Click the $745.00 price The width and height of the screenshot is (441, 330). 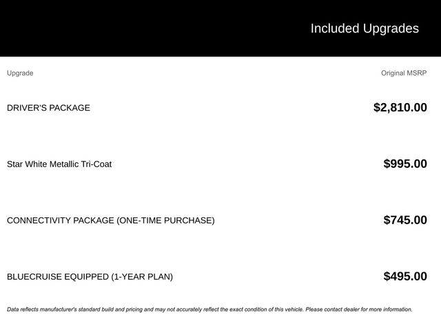click(x=405, y=220)
